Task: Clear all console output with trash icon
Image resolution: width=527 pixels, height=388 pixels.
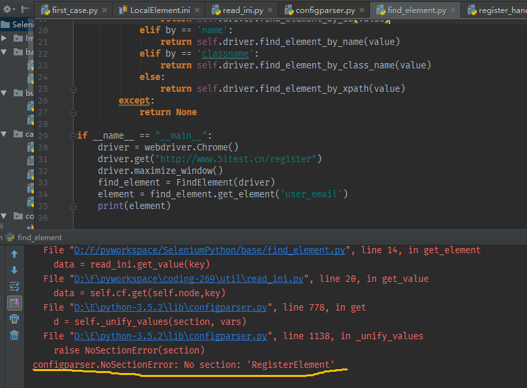Action: [x=14, y=335]
